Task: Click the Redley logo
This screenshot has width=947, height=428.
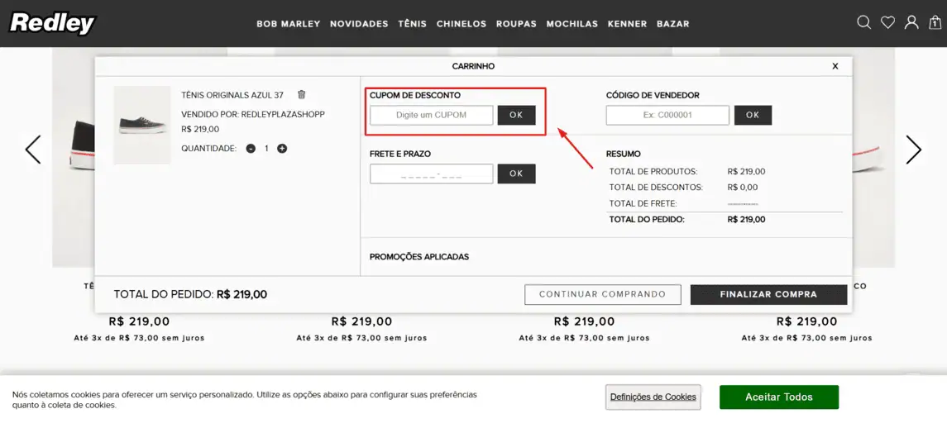Action: [x=53, y=23]
